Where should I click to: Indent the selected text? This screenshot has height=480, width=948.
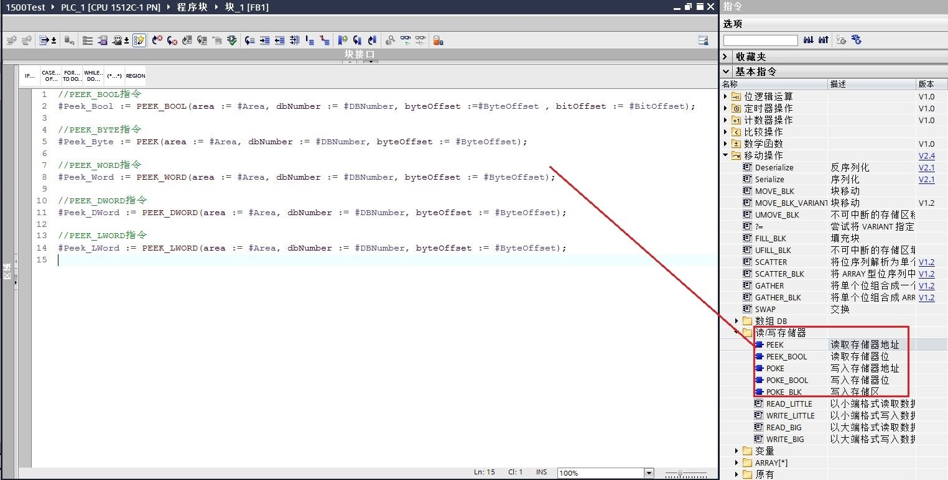pyautogui.click(x=264, y=40)
